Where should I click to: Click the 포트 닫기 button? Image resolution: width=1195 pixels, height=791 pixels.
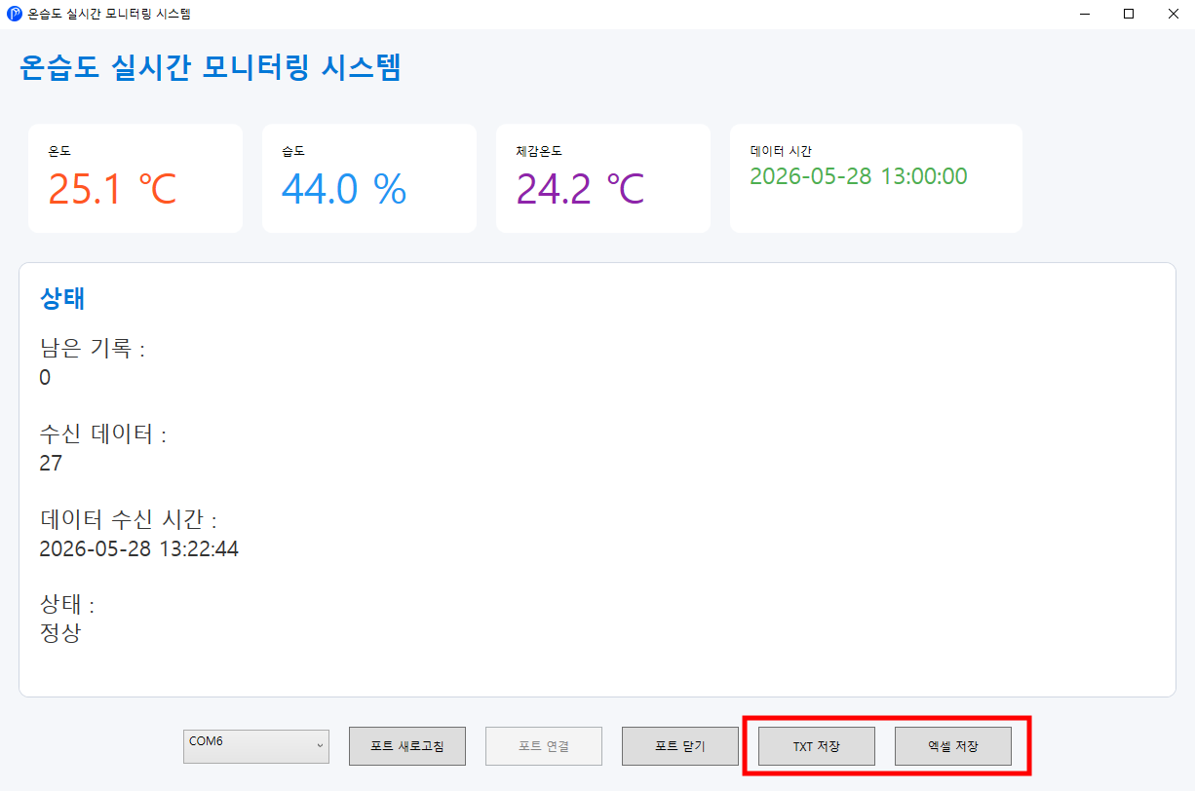[680, 746]
